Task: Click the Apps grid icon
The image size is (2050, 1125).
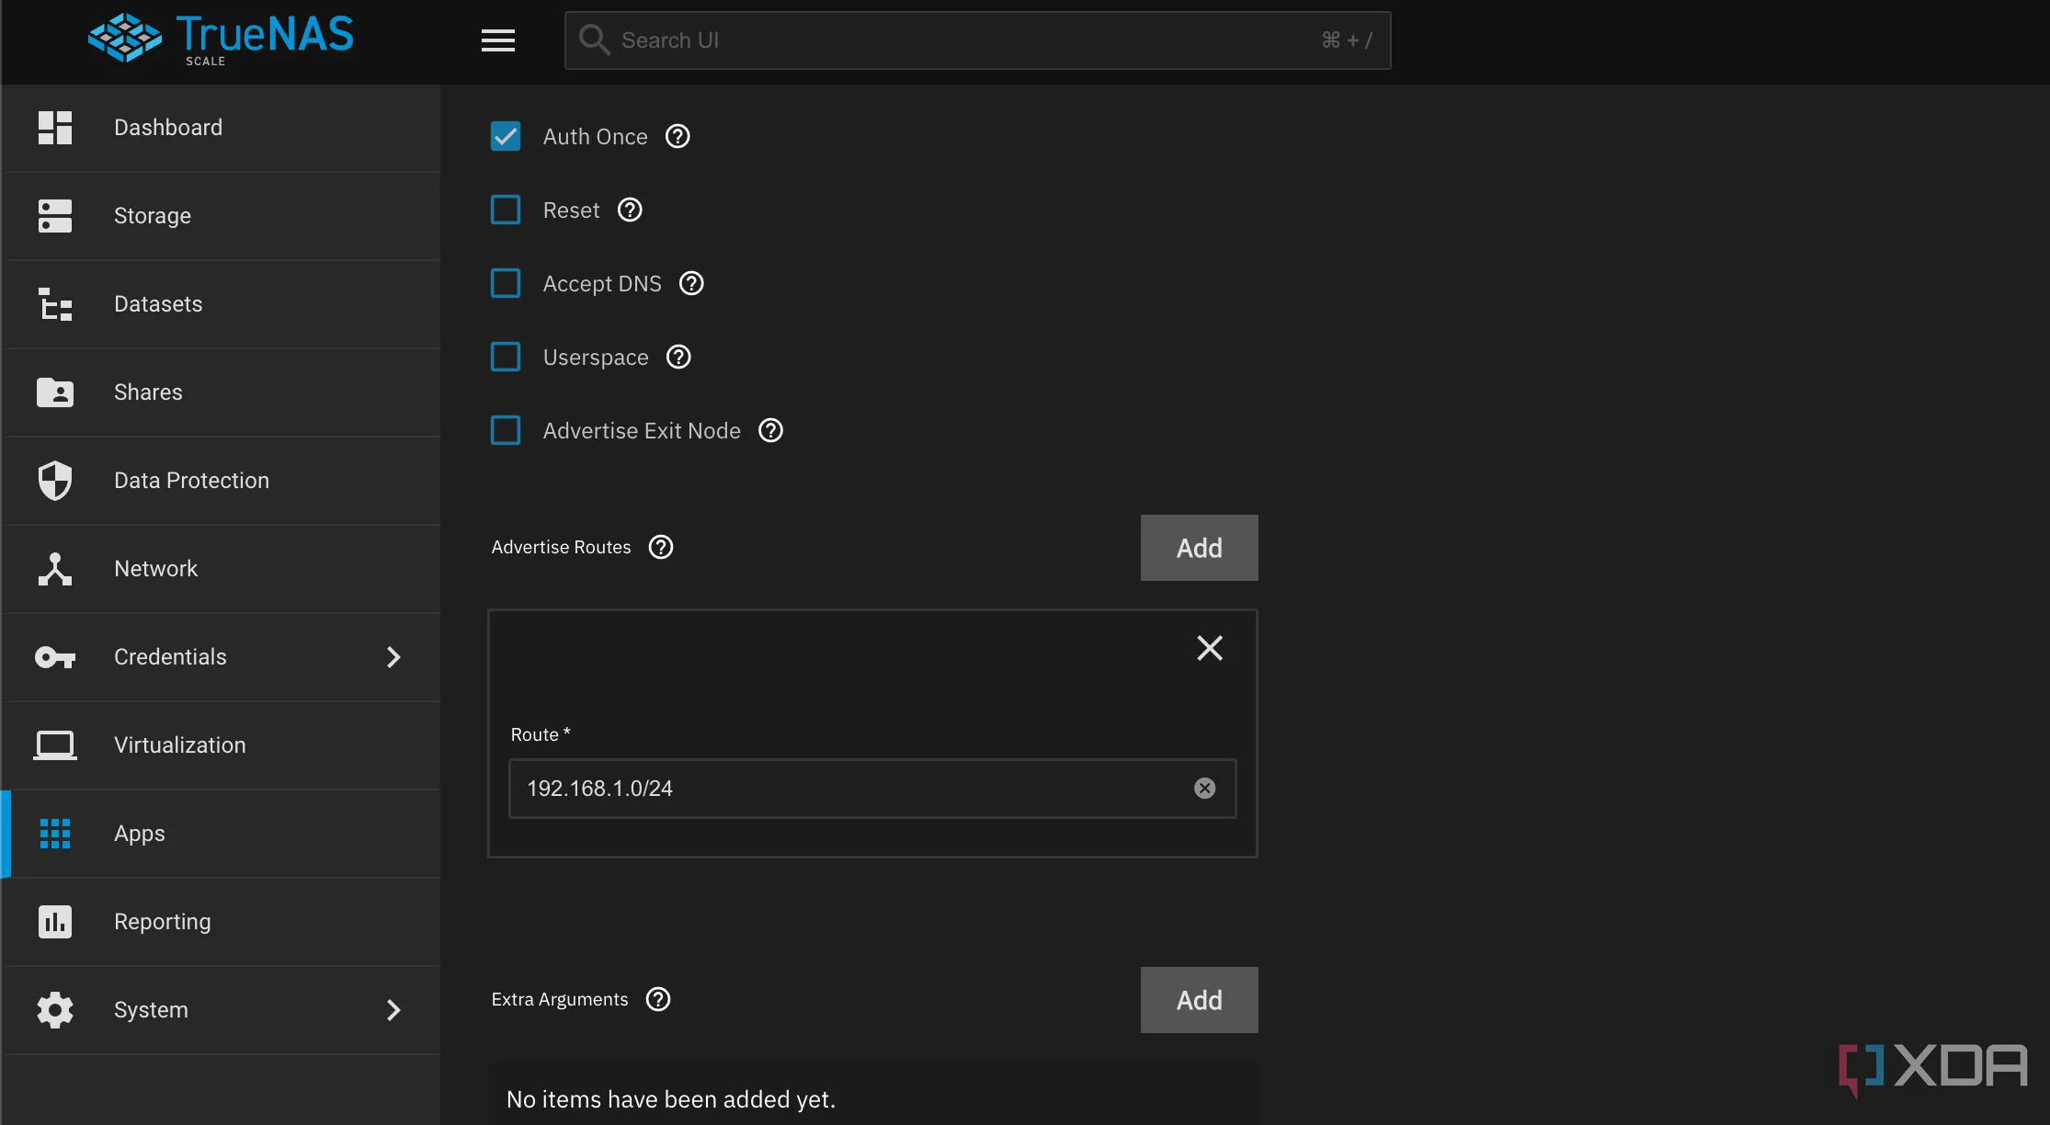Action: coord(55,834)
